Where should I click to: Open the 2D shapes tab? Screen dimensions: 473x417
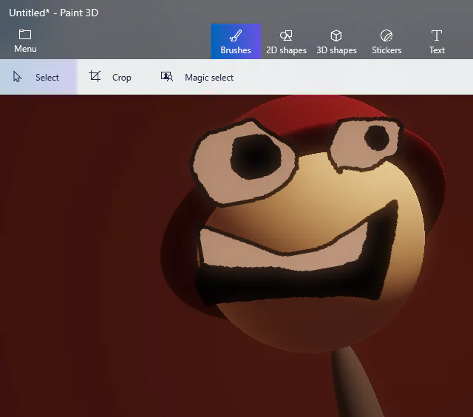tap(286, 41)
